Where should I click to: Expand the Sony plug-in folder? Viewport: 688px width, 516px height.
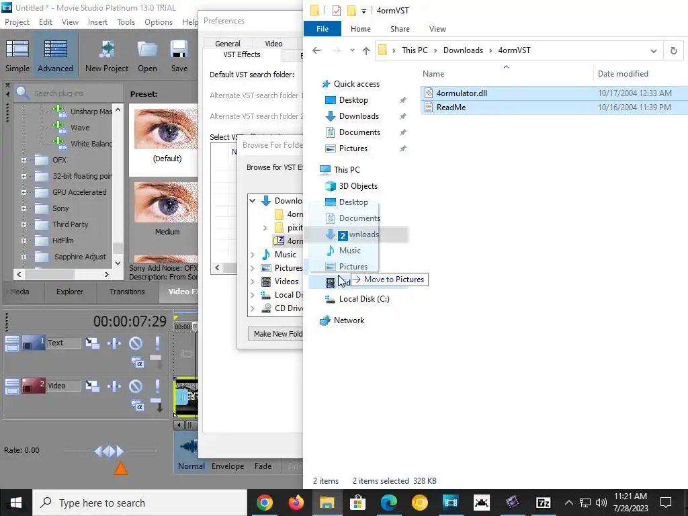[24, 208]
